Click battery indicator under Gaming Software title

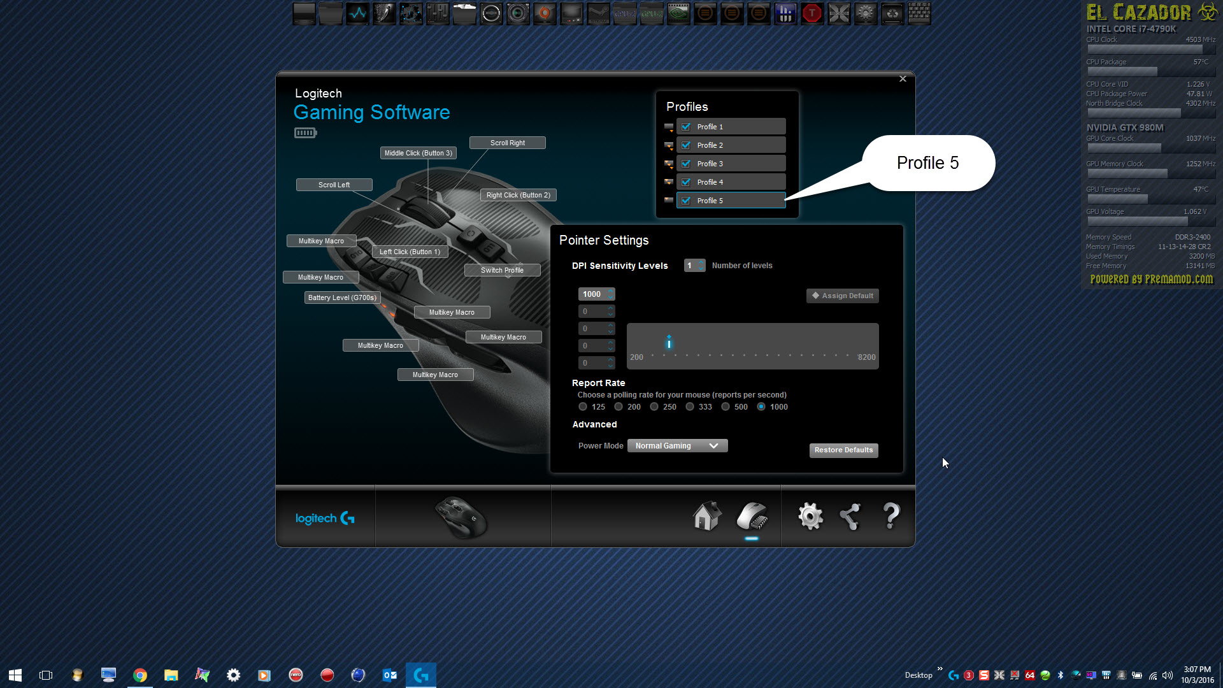305,133
